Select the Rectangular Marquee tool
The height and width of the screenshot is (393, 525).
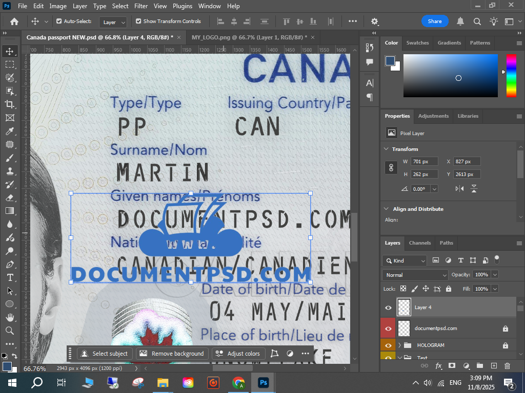pos(9,64)
